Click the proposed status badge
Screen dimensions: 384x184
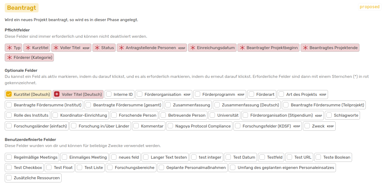pyautogui.click(x=369, y=7)
